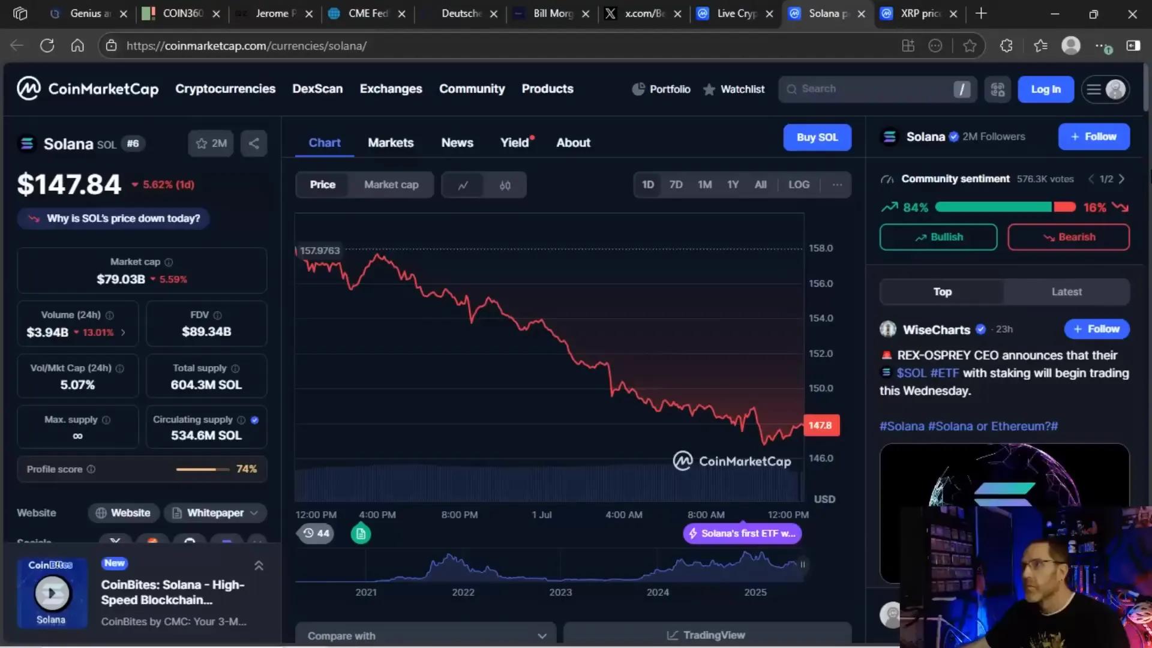The image size is (1152, 648).
Task: Go to browser home page
Action: click(x=77, y=46)
